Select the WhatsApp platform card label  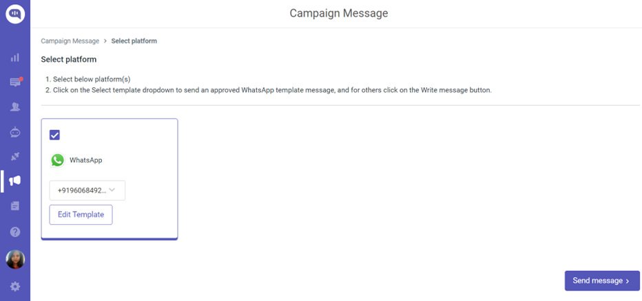tap(86, 160)
